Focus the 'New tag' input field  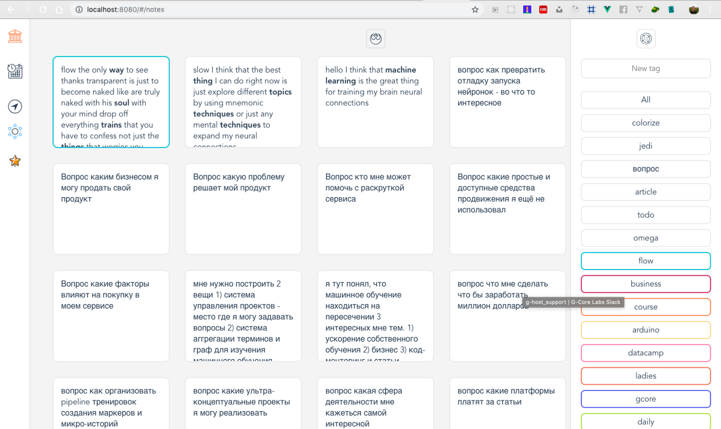(645, 68)
